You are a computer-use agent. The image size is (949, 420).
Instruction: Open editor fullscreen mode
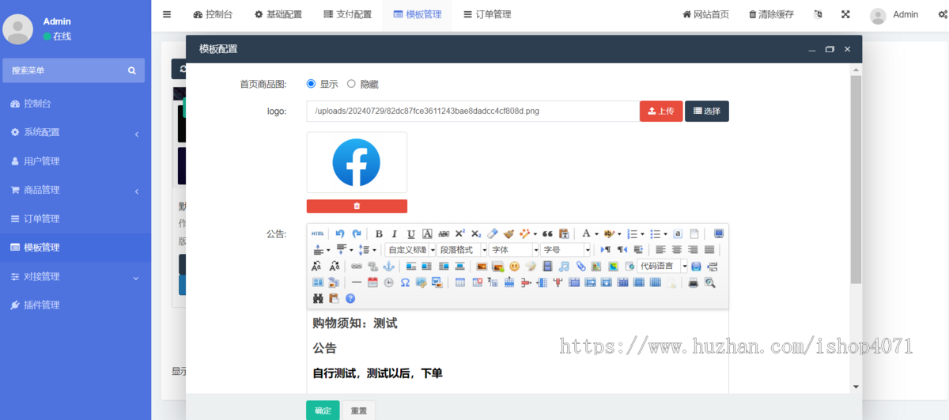point(718,234)
